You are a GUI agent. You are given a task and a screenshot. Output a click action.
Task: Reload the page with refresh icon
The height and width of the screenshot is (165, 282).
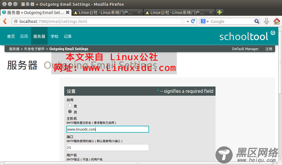(x=193, y=21)
